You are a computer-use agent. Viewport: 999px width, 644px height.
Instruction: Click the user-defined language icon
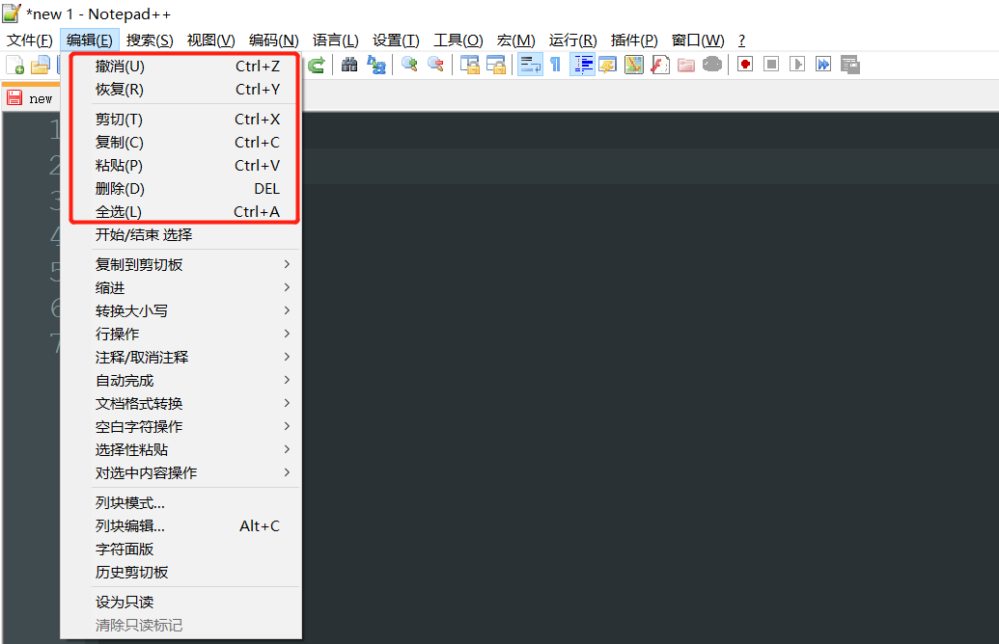tap(608, 65)
